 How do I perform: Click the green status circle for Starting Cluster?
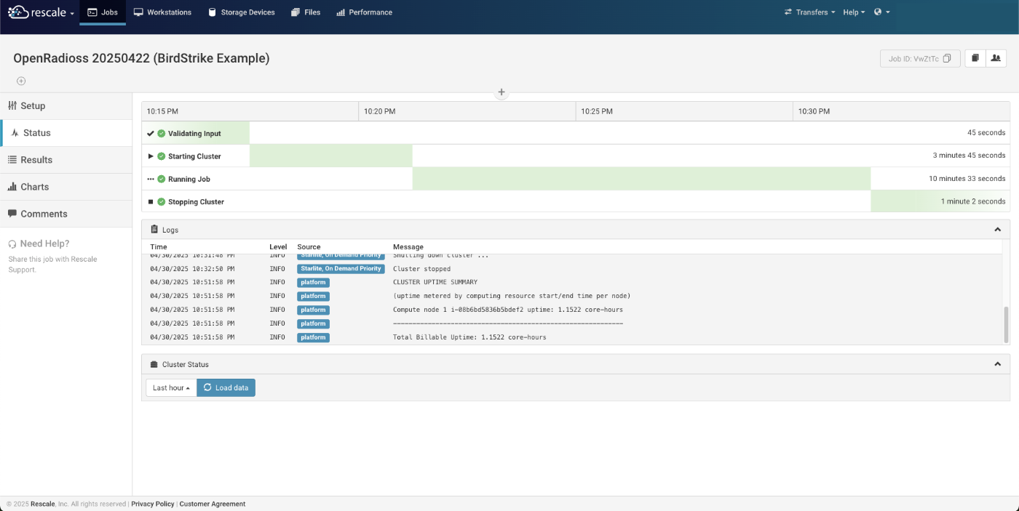tap(162, 156)
